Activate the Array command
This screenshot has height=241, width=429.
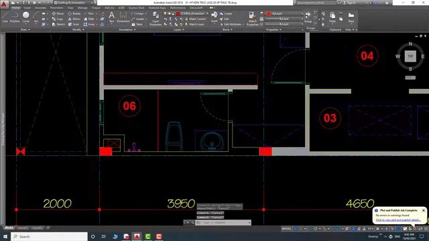click(x=89, y=24)
